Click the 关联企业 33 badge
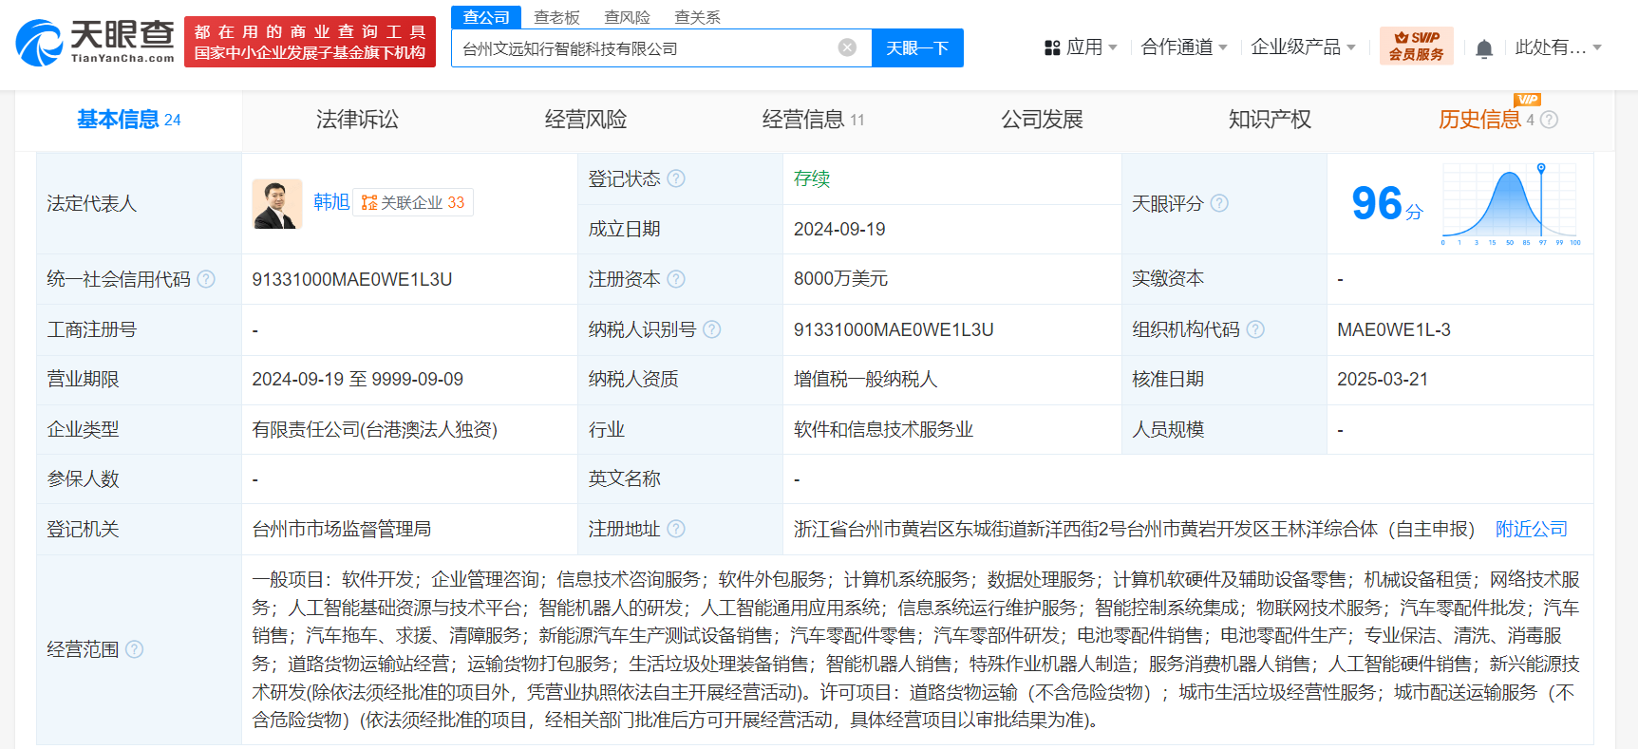Viewport: 1638px width, 749px height. pyautogui.click(x=413, y=202)
